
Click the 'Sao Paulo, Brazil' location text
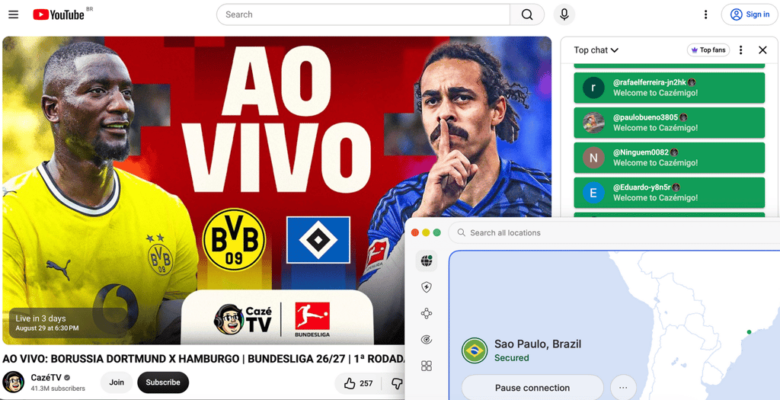click(x=538, y=344)
